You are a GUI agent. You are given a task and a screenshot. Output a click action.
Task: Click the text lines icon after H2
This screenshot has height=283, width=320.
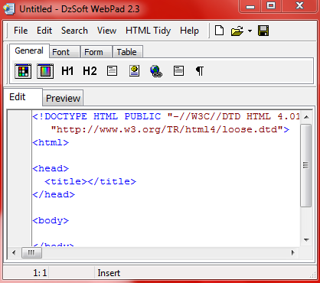click(x=112, y=71)
